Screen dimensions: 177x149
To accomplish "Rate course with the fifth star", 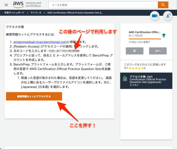I will pos(143,68).
